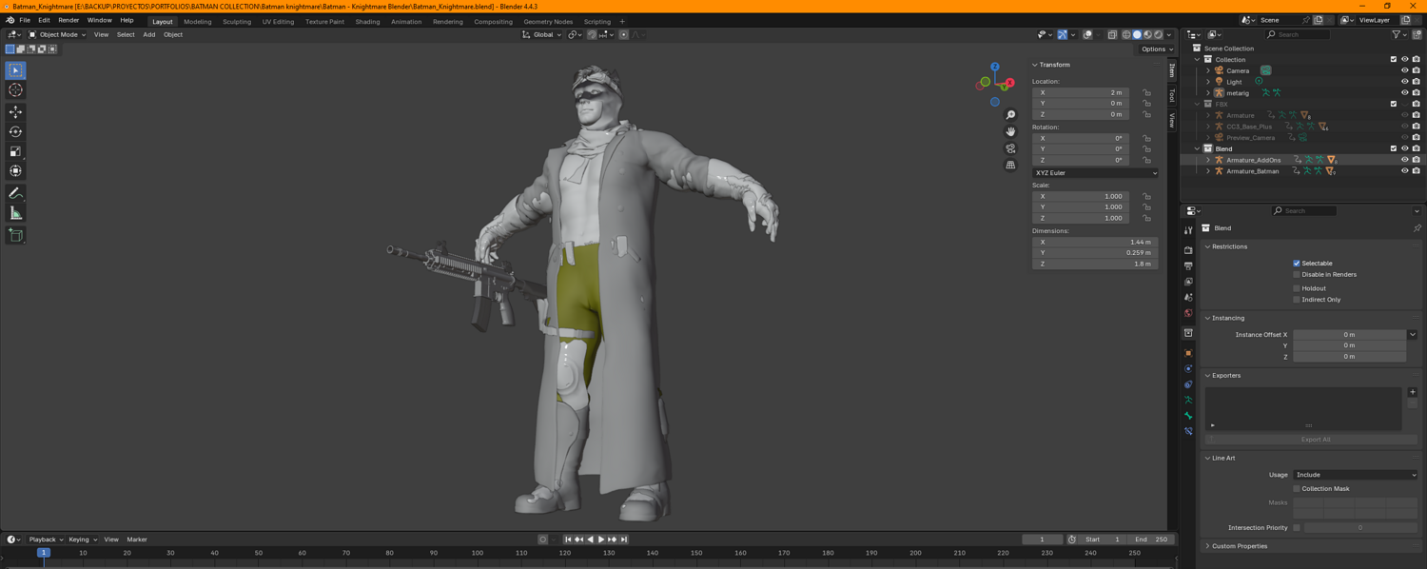Image resolution: width=1427 pixels, height=569 pixels.
Task: Play the animation forward
Action: (x=601, y=540)
